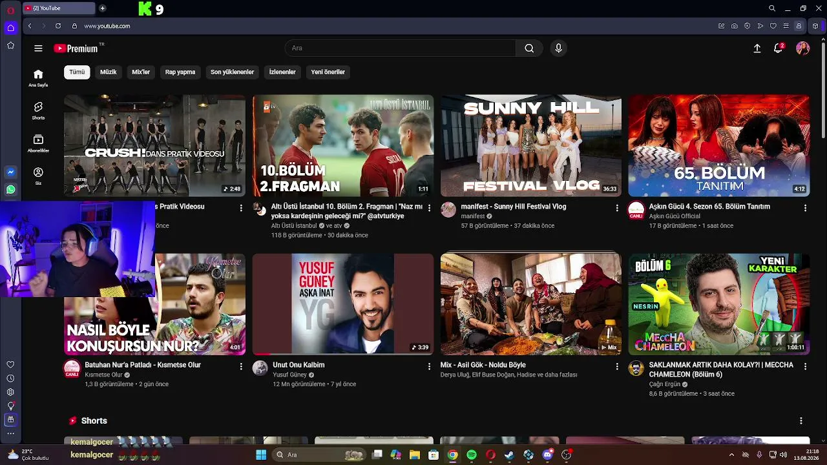
Task: Select the Rap yapma filter chip
Action: 180,72
